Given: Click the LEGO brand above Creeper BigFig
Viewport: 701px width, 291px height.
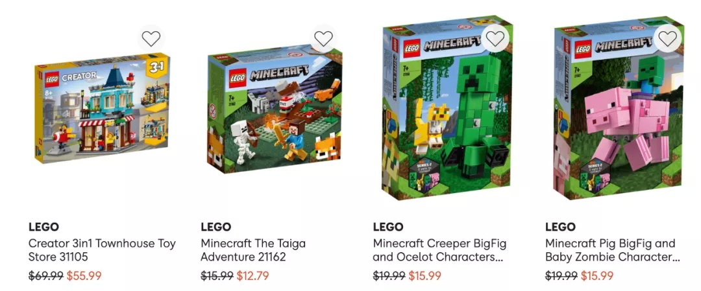Looking at the screenshot, I should pos(388,227).
